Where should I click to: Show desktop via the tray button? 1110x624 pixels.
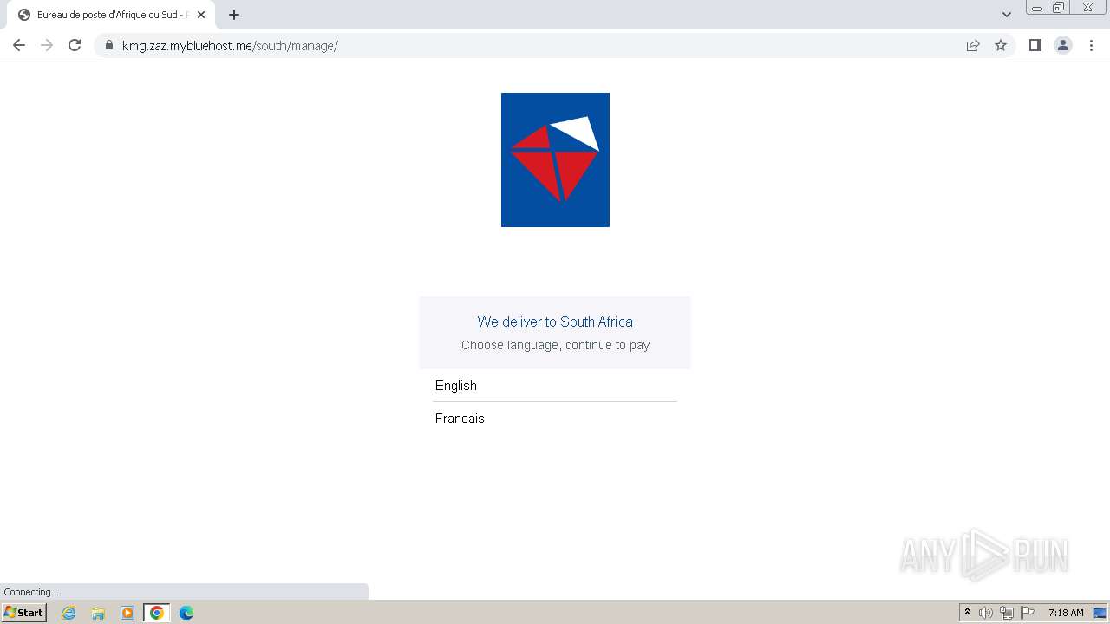[1100, 613]
